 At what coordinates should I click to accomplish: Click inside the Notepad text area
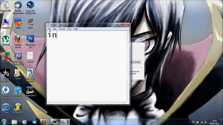coord(87,66)
